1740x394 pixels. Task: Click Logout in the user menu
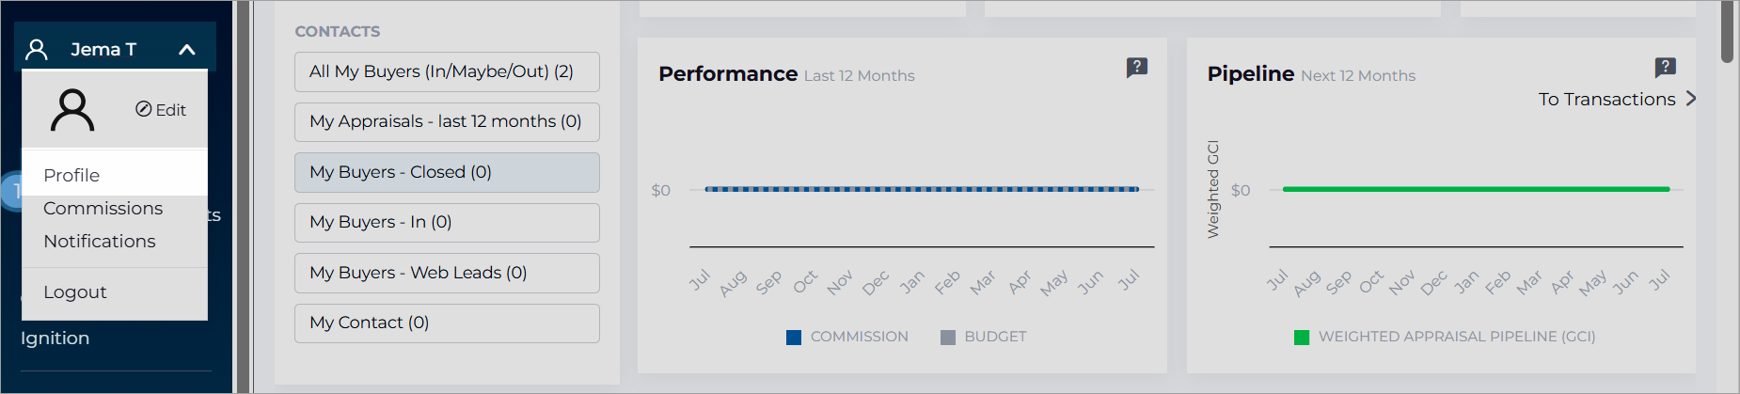(x=75, y=292)
